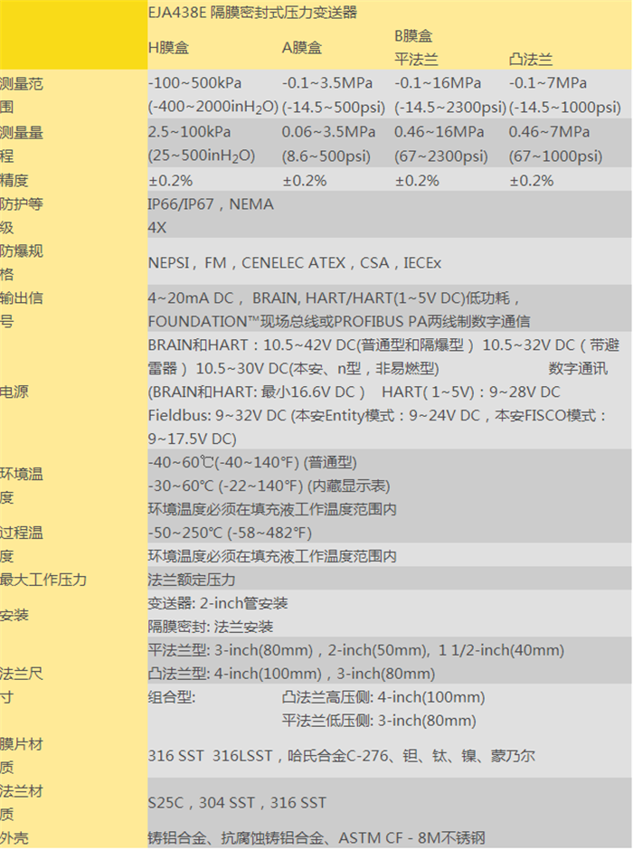Select the 电源 row label
Screen dimensions: 633x850
click(14, 392)
